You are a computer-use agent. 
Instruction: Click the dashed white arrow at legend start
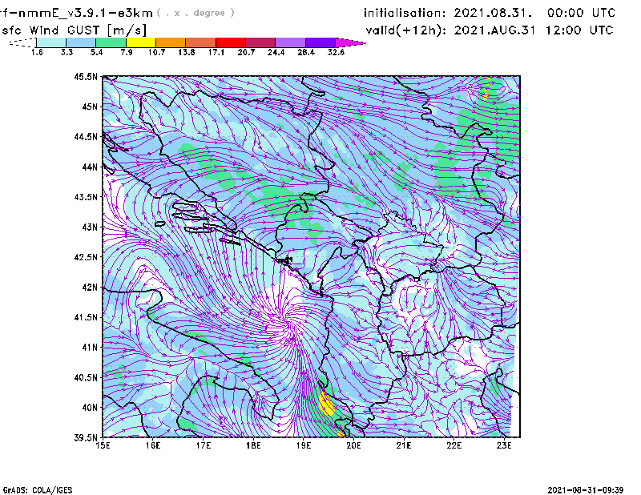pos(22,42)
